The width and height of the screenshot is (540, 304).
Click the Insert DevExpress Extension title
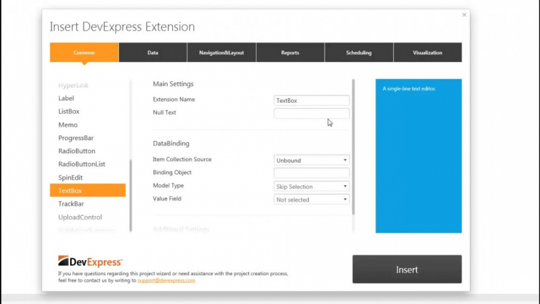[x=122, y=26]
